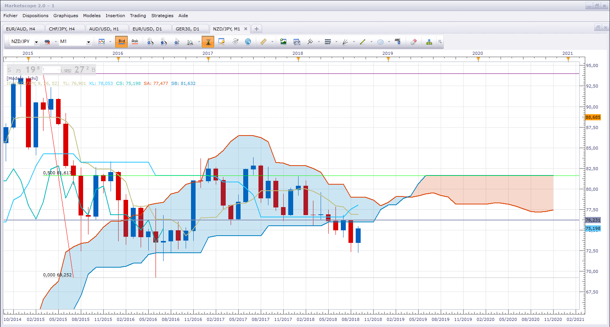The width and height of the screenshot is (610, 327).
Task: Click the unlink chart icon
Action: (47, 42)
